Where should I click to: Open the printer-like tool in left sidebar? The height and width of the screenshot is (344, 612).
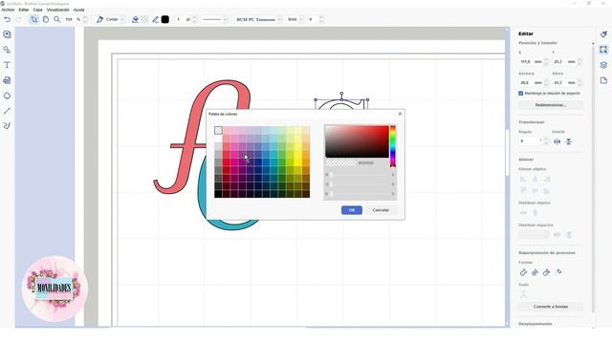pos(7,80)
